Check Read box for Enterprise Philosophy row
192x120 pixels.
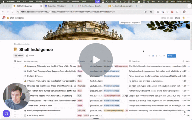point(15,66)
